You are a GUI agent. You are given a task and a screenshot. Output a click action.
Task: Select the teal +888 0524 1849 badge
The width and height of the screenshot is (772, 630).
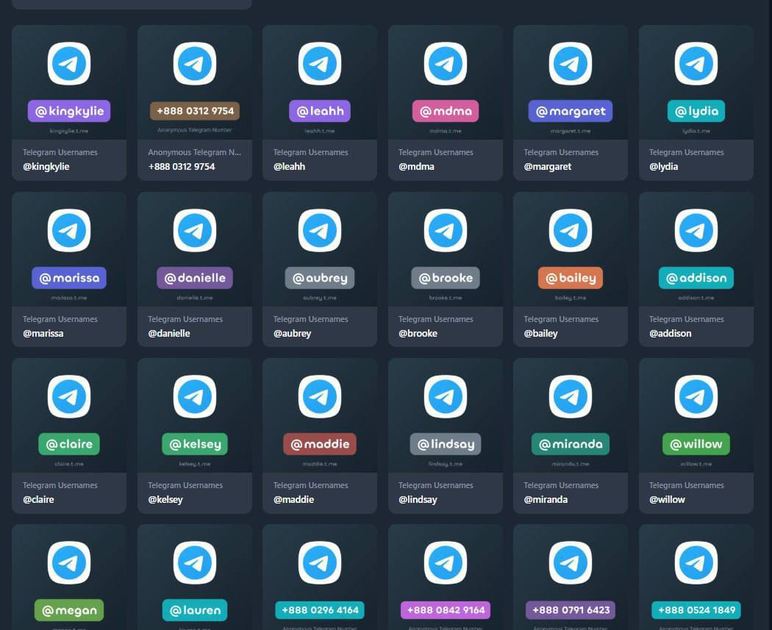pyautogui.click(x=696, y=610)
